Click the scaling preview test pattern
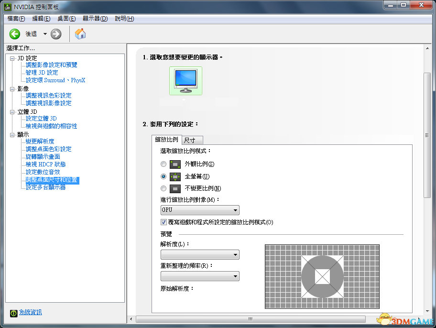The height and width of the screenshot is (328, 436). point(322,276)
